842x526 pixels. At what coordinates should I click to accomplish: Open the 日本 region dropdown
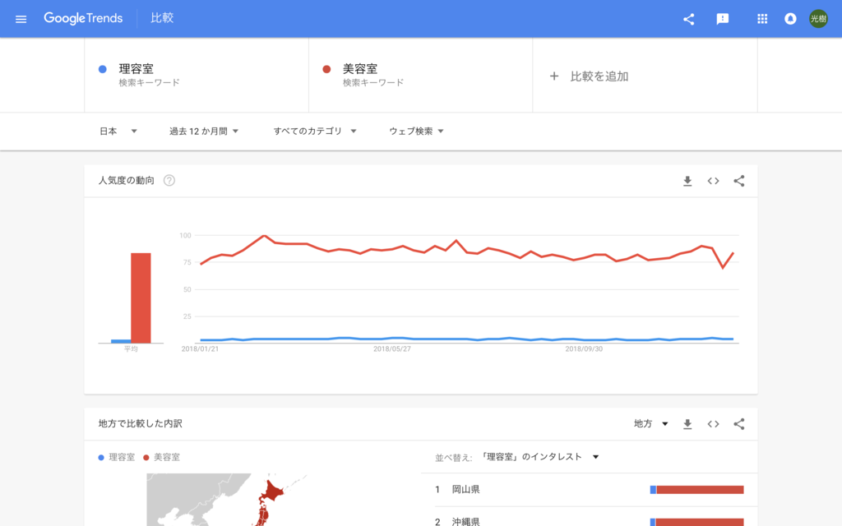[118, 131]
